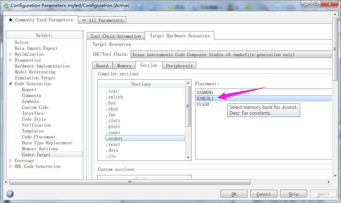Select the Target Hardware Resources tab
This screenshot has height=203, width=341.
click(x=180, y=36)
